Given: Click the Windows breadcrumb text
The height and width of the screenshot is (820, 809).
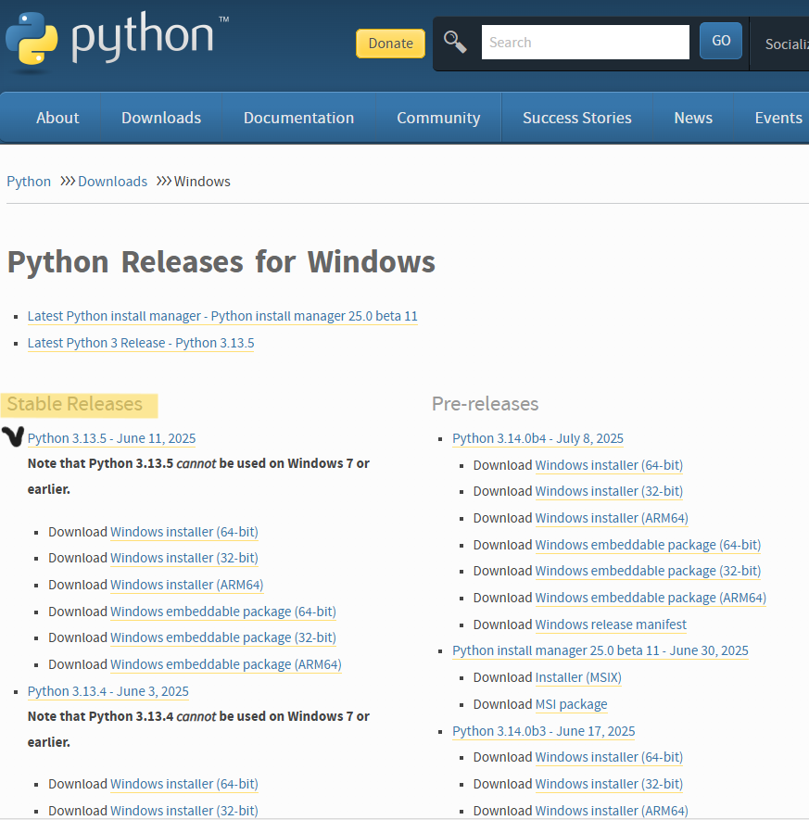Looking at the screenshot, I should click(202, 182).
